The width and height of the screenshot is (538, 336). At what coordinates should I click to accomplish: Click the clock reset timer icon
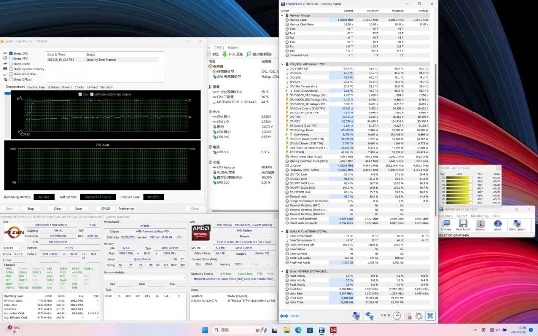click(x=396, y=316)
